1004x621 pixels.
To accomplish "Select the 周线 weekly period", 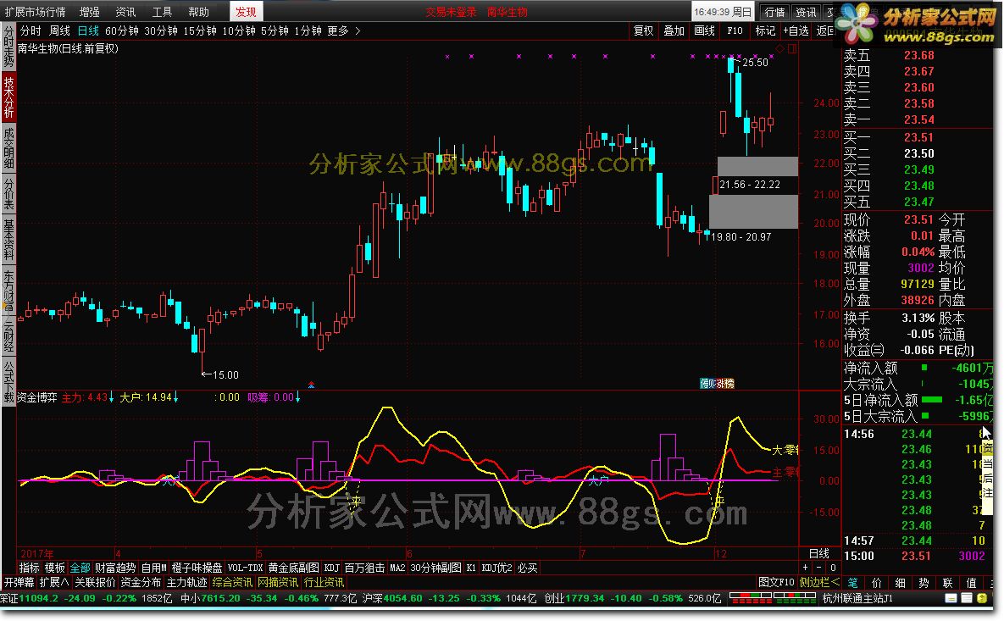I will pos(59,30).
